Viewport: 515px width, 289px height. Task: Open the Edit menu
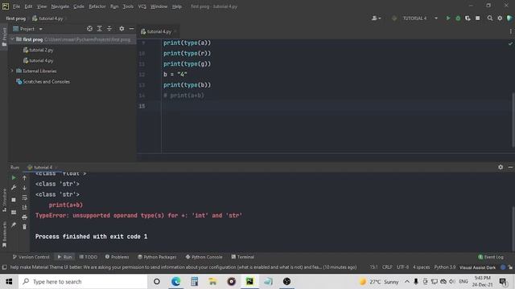[x=28, y=6]
